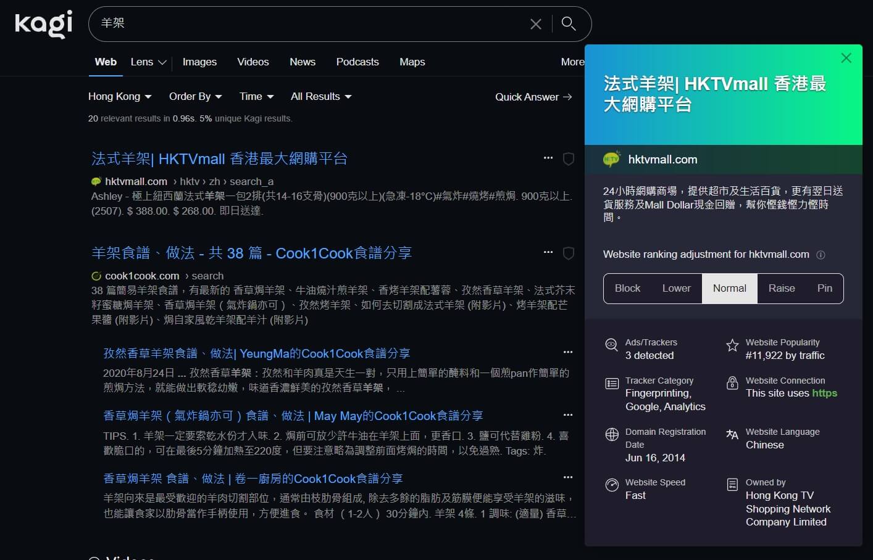Switch to the Podcasts tab
The height and width of the screenshot is (560, 873).
pos(357,62)
